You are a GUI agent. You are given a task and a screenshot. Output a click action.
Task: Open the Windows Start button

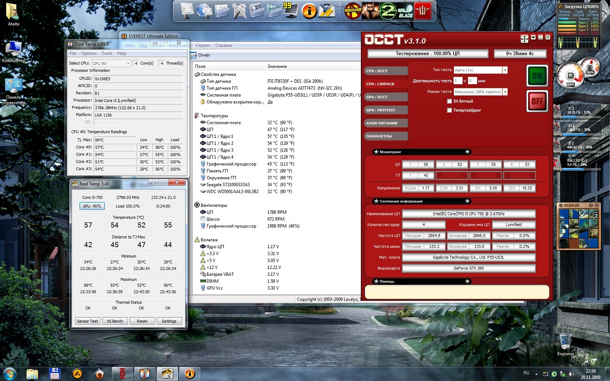[x=10, y=374]
